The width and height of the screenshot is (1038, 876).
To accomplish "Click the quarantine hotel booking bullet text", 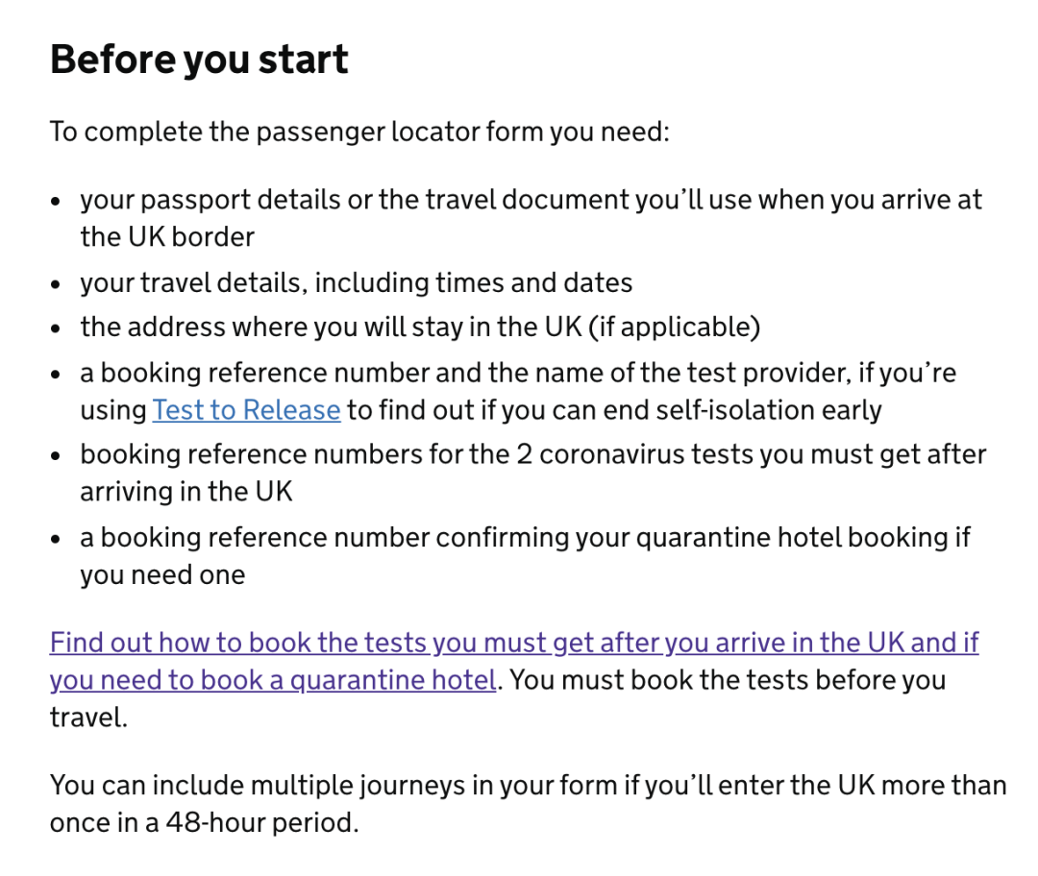I will tap(525, 537).
